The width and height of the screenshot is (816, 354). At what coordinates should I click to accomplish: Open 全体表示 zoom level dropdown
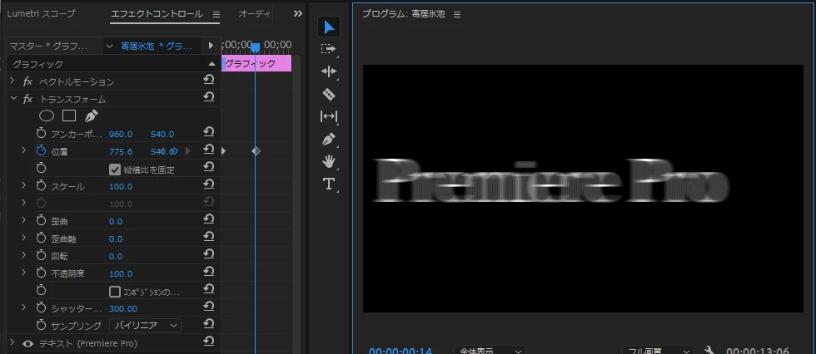[490, 351]
